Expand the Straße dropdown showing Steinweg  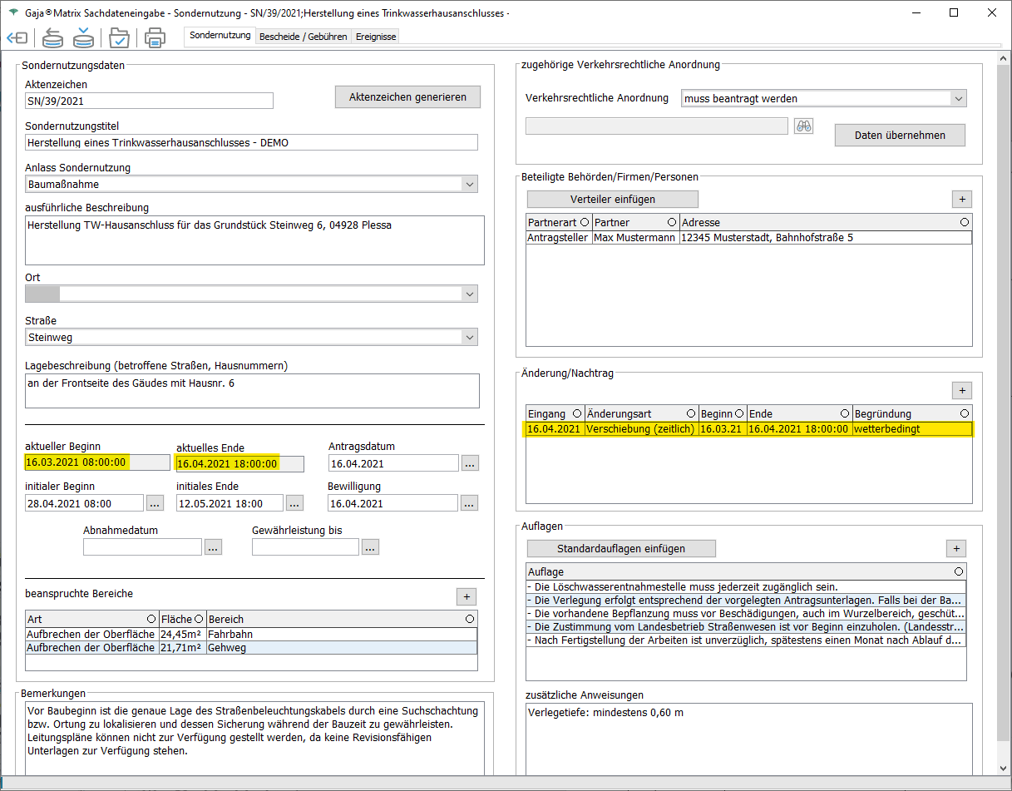(x=470, y=338)
